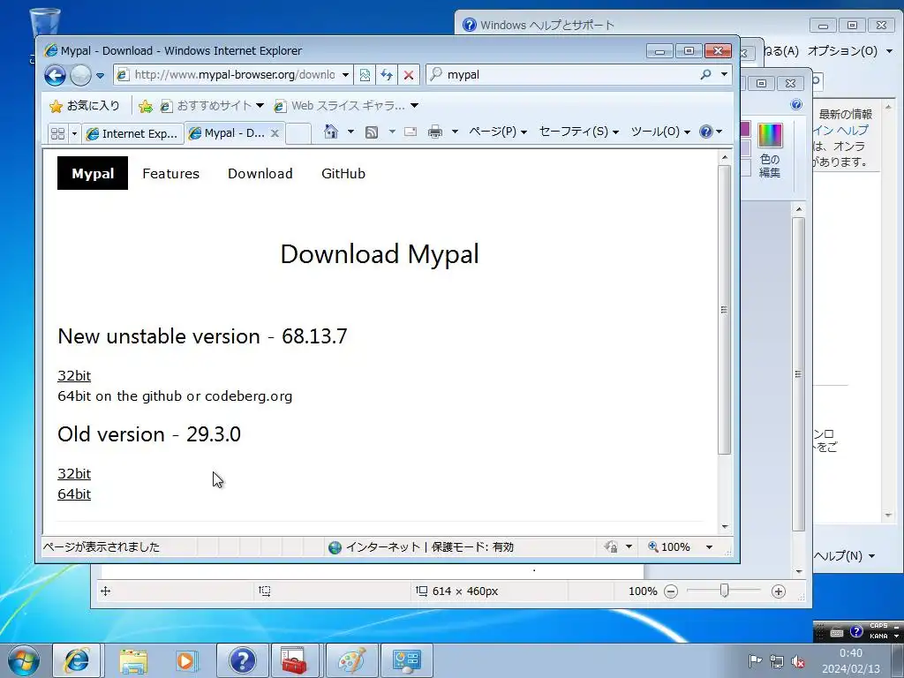904x678 pixels.
Task: Download the 32bit unstable version 68.13.7
Action: (x=74, y=376)
